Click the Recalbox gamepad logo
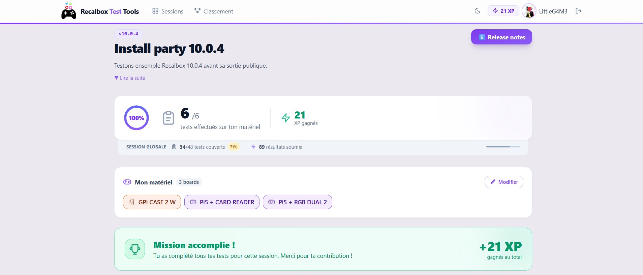Viewport: 643px width, 275px height. pyautogui.click(x=69, y=11)
